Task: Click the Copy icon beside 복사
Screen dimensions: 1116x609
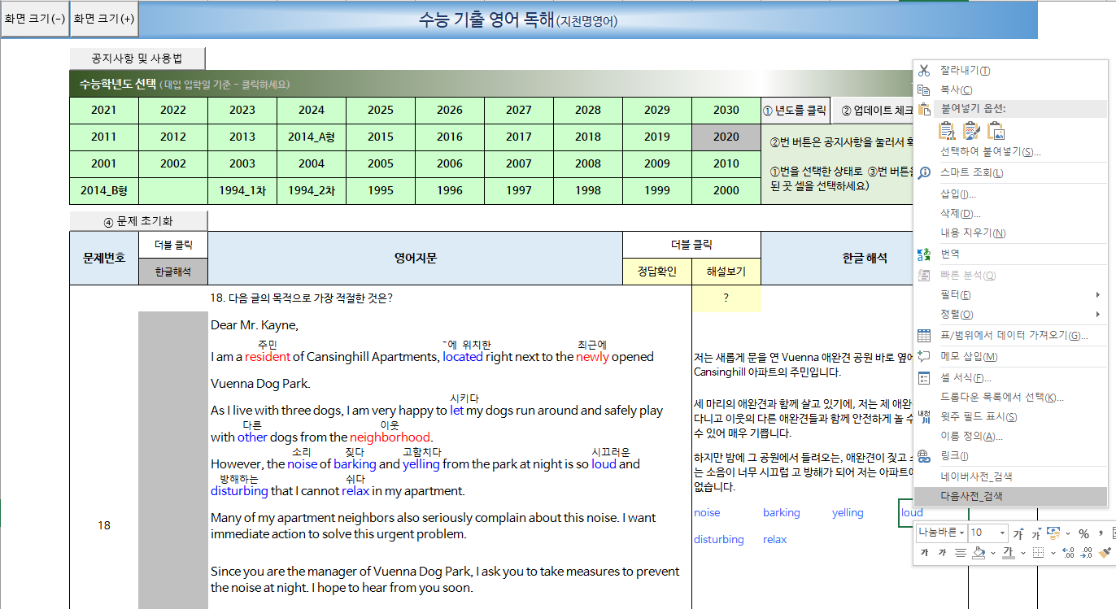Action: 923,90
